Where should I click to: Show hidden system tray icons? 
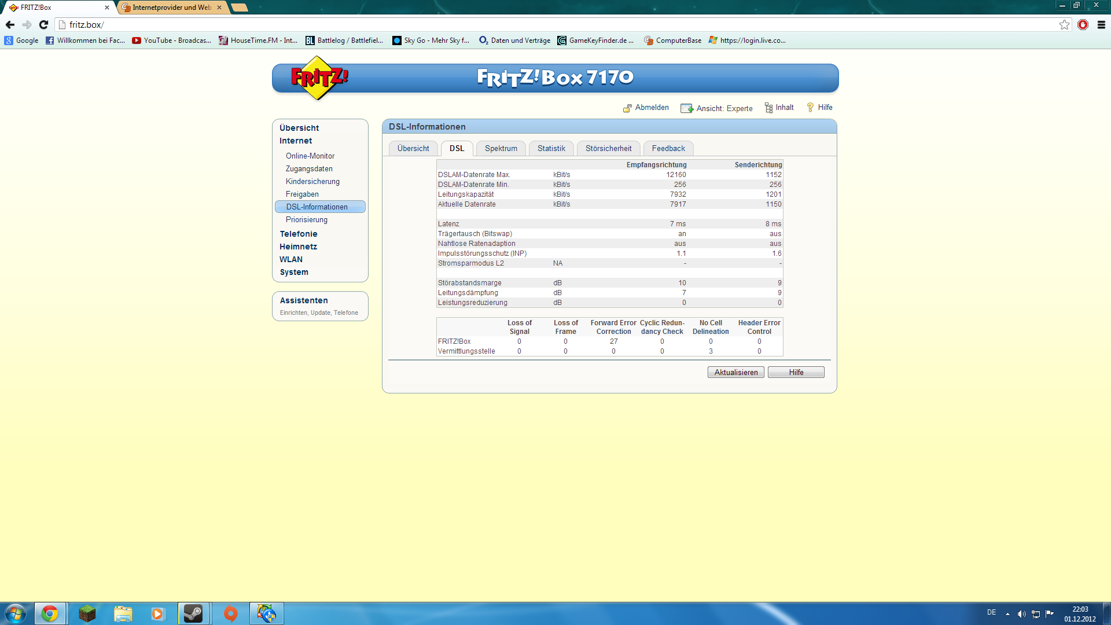[x=1007, y=614]
